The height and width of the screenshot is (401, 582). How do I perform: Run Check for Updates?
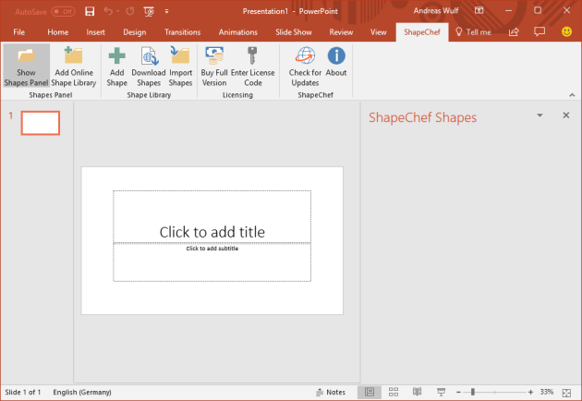pyautogui.click(x=305, y=67)
